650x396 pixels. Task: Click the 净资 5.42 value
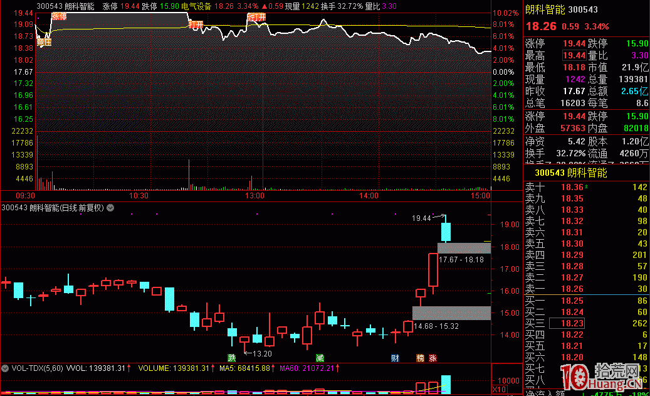coord(577,141)
